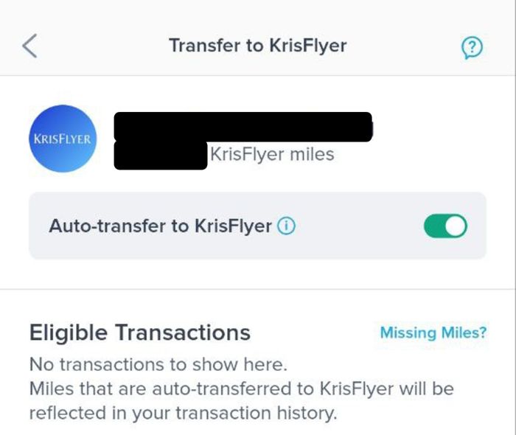The width and height of the screenshot is (516, 435).
Task: Show info about Auto-transfer to KrisFlyer
Action: [x=287, y=226]
